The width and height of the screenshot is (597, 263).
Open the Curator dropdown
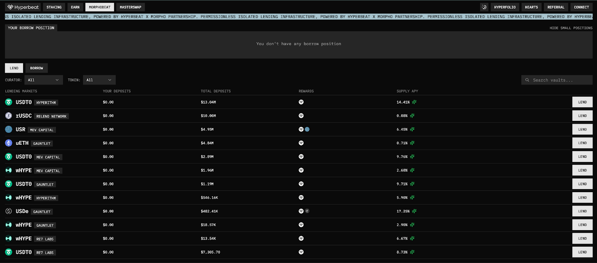coord(43,80)
